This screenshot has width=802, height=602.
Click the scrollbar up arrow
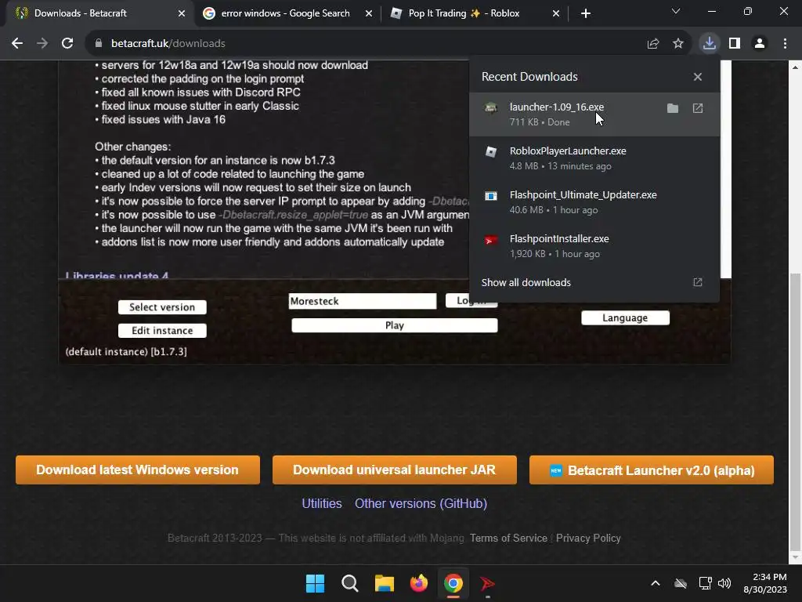click(795, 67)
